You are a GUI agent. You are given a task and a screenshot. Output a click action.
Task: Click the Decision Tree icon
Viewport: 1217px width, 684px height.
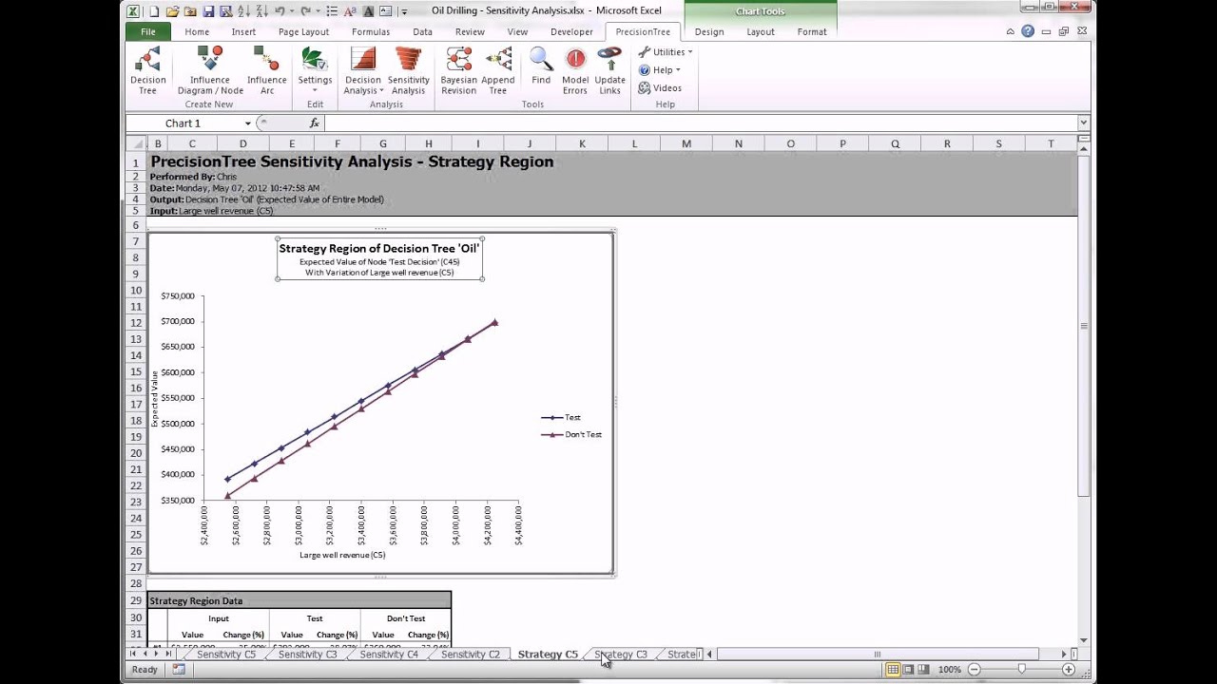(x=147, y=70)
